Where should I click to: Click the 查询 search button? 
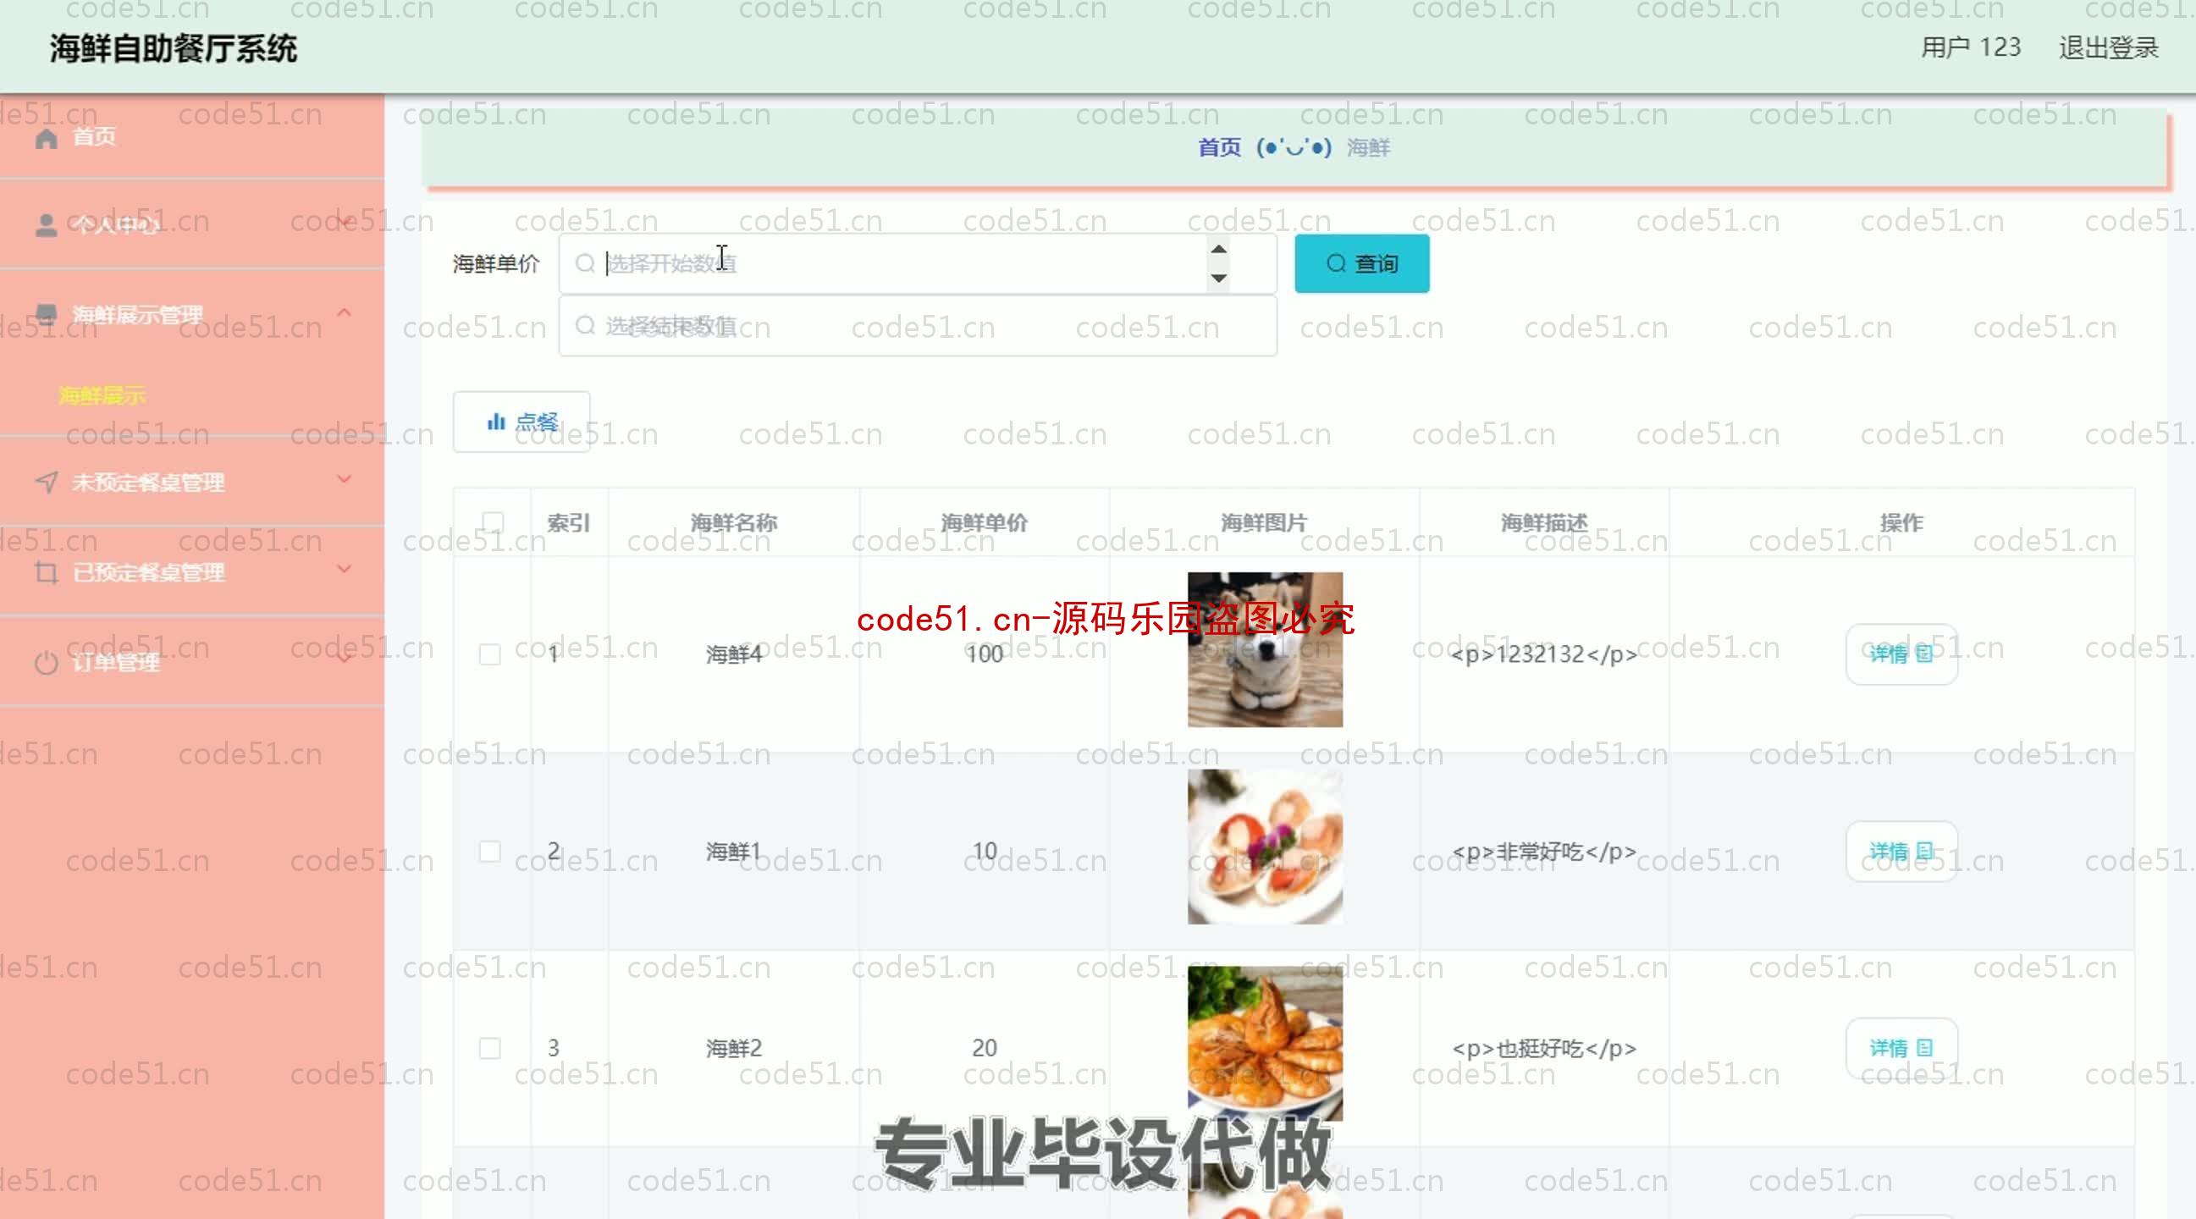[1361, 263]
